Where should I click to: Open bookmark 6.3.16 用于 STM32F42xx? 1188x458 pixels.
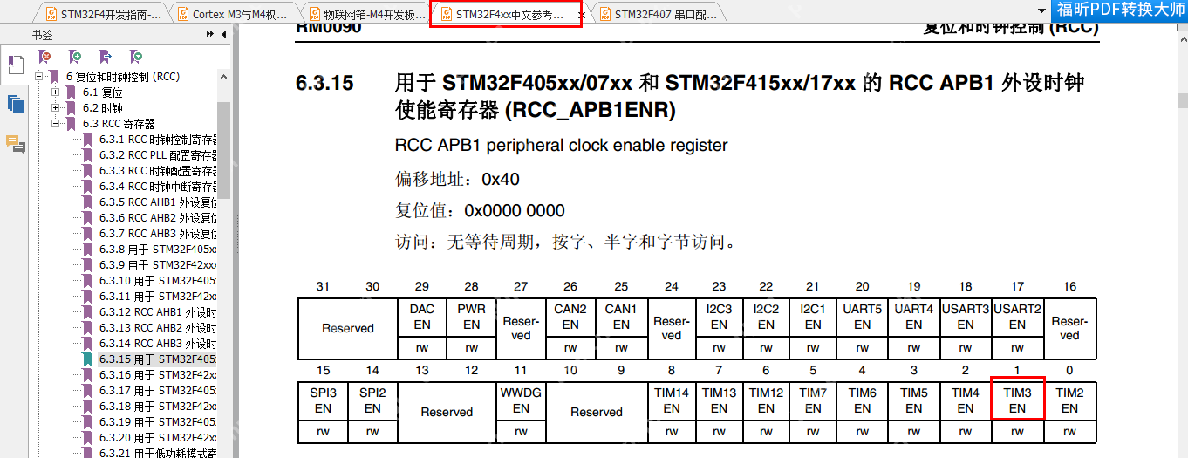[x=158, y=375]
